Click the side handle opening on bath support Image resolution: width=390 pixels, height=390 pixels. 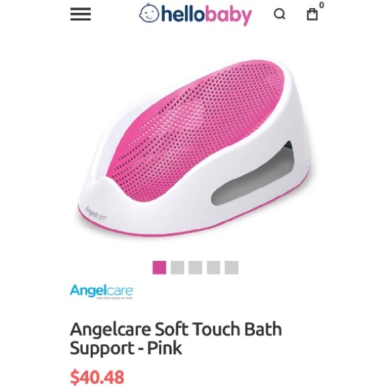click(x=252, y=174)
